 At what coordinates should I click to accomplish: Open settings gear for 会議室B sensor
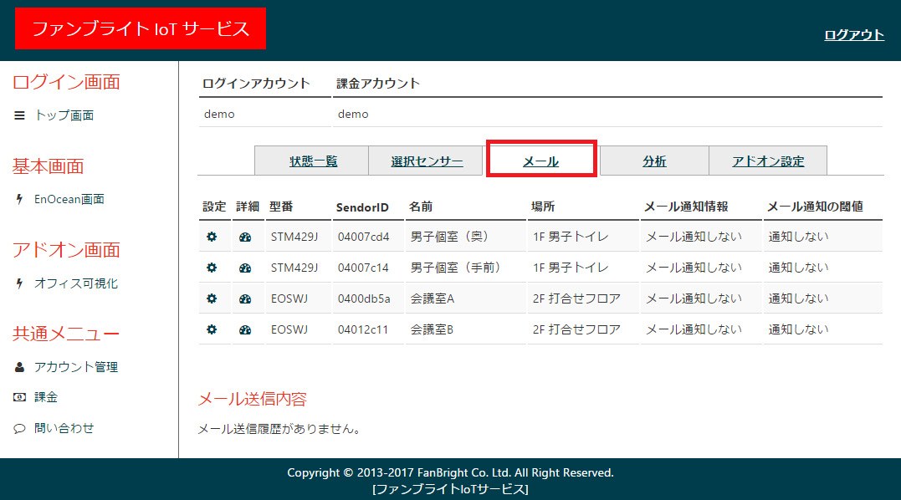click(212, 329)
